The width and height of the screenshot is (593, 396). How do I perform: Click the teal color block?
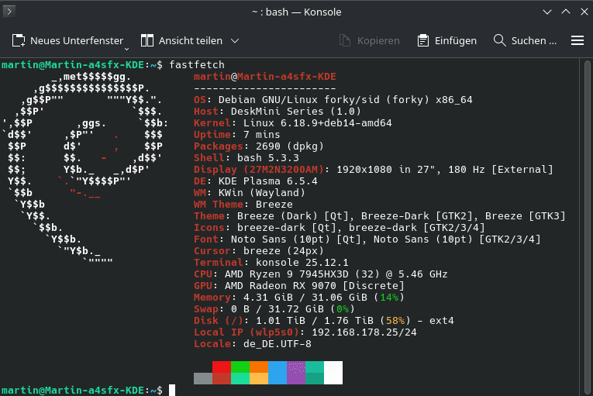pyautogui.click(x=315, y=373)
